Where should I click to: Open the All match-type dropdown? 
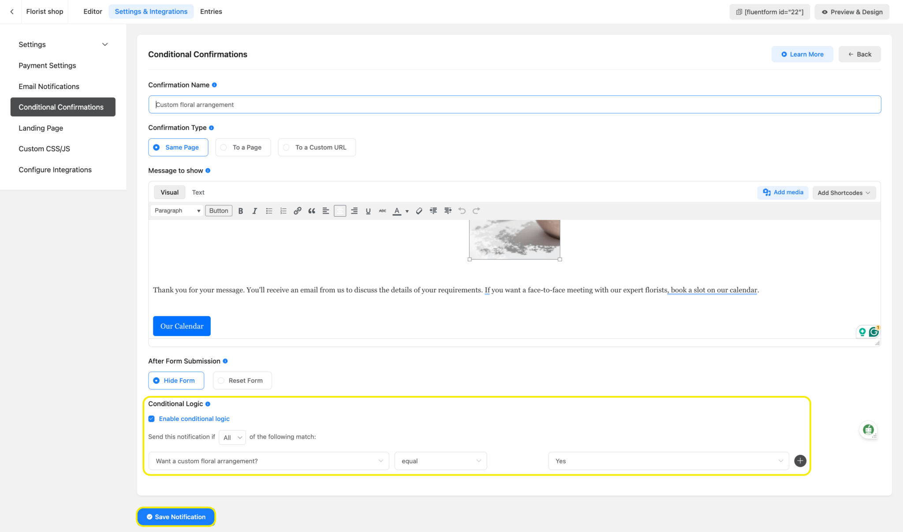coord(232,437)
